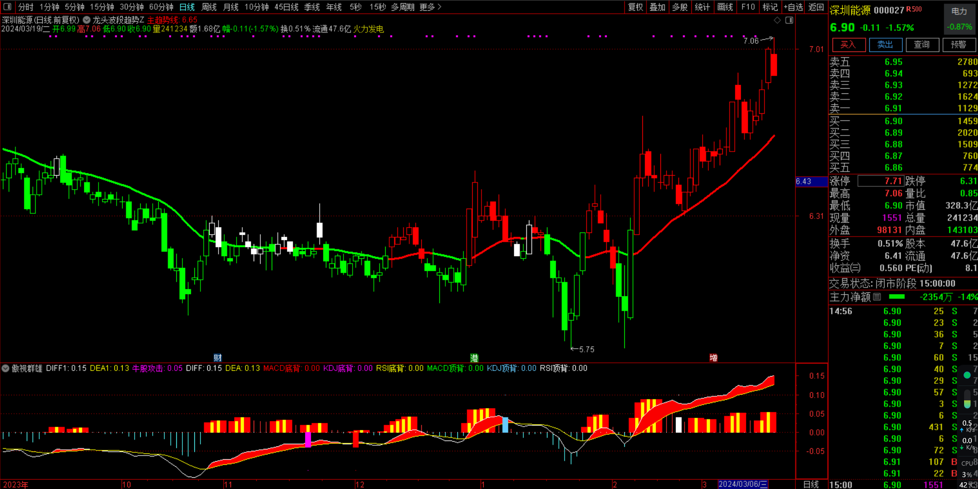The width and height of the screenshot is (978, 489).
Task: Select the 日线 daily chart tab
Action: (187, 7)
